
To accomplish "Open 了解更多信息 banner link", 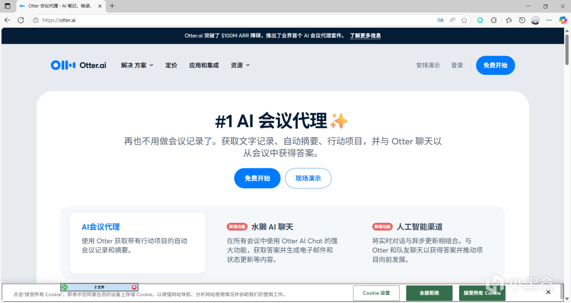I will tap(365, 36).
